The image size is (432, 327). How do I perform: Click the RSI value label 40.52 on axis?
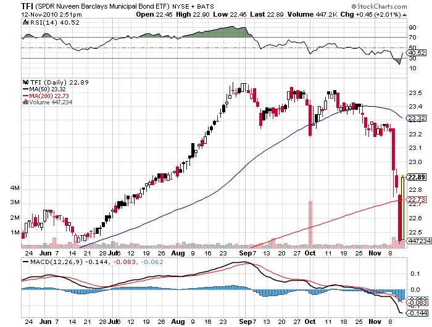417,52
